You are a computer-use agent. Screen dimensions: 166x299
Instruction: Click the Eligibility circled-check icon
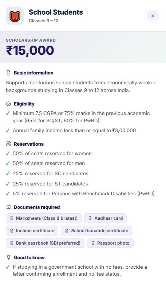pyautogui.click(x=8, y=104)
